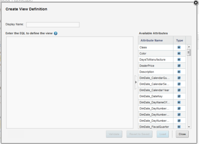Select the string icon for DimDate_FiscalQuarter
Viewport: 199px width, 144px height.
[179, 127]
